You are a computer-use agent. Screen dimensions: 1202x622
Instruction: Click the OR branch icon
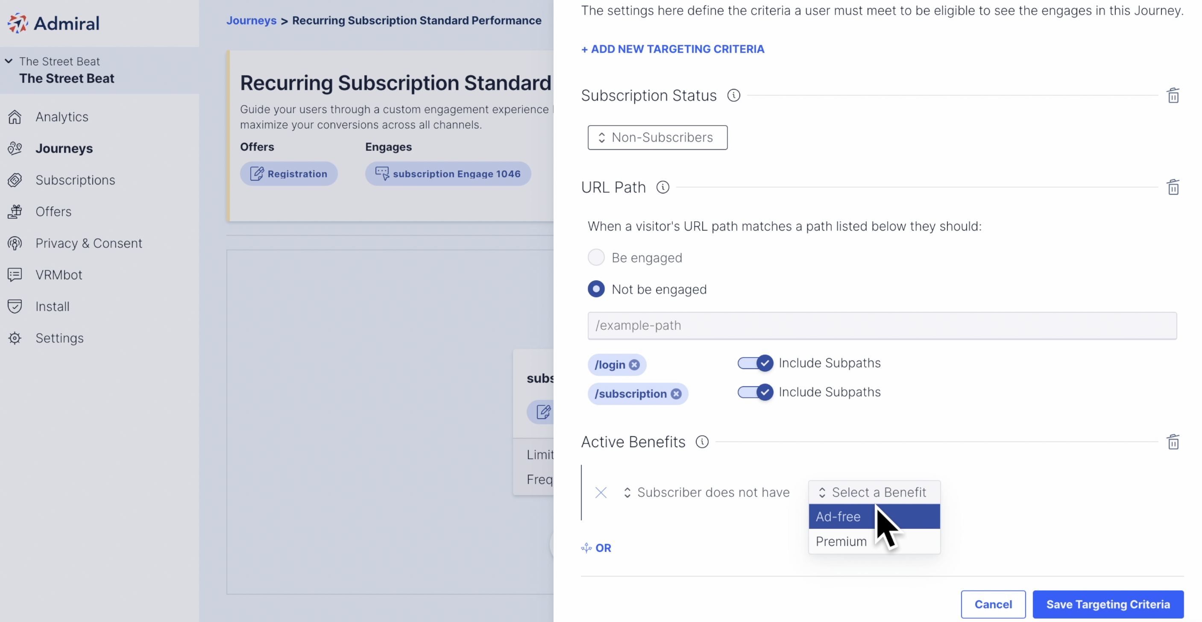tap(586, 548)
